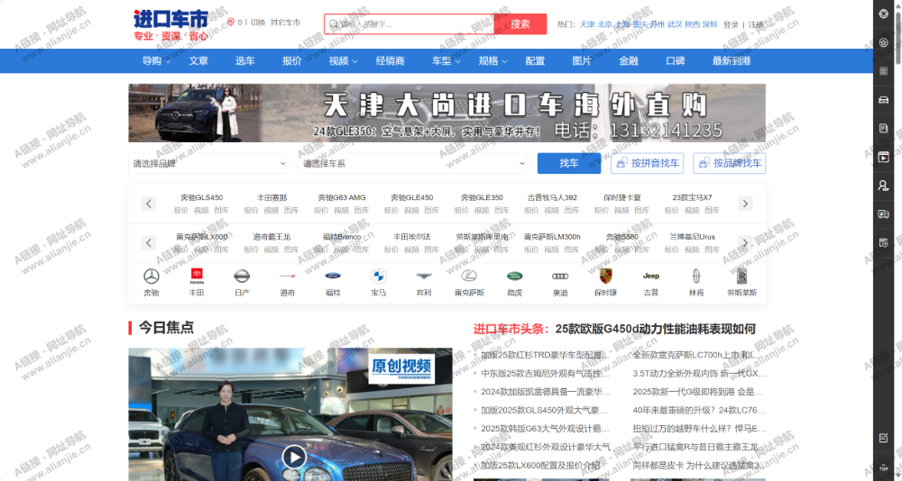Viewport: 902px width, 481px height.
Task: Open the 请选择品牌 brand dropdown
Action: (x=208, y=163)
